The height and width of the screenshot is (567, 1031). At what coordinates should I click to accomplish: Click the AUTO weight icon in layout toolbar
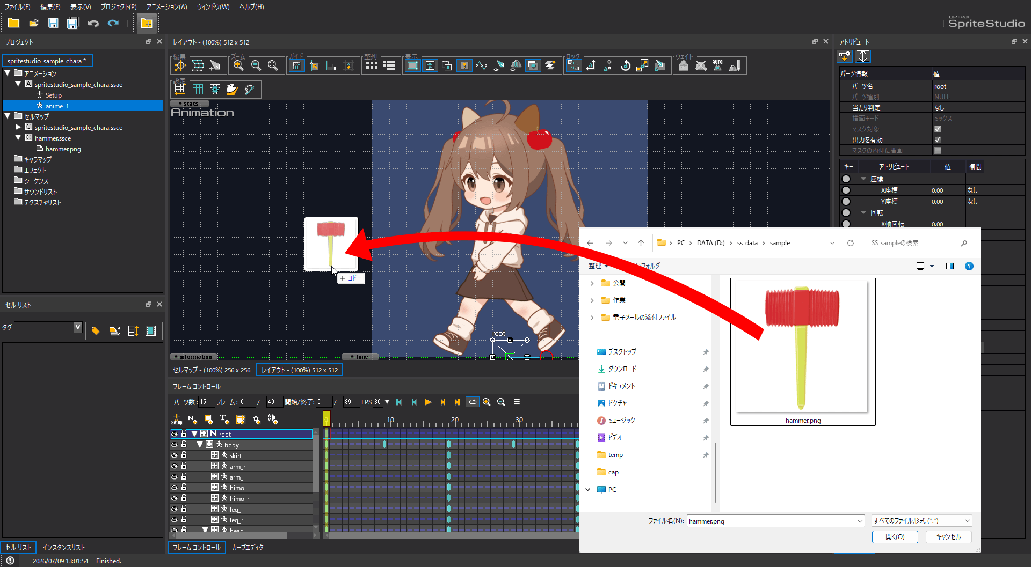tap(717, 65)
